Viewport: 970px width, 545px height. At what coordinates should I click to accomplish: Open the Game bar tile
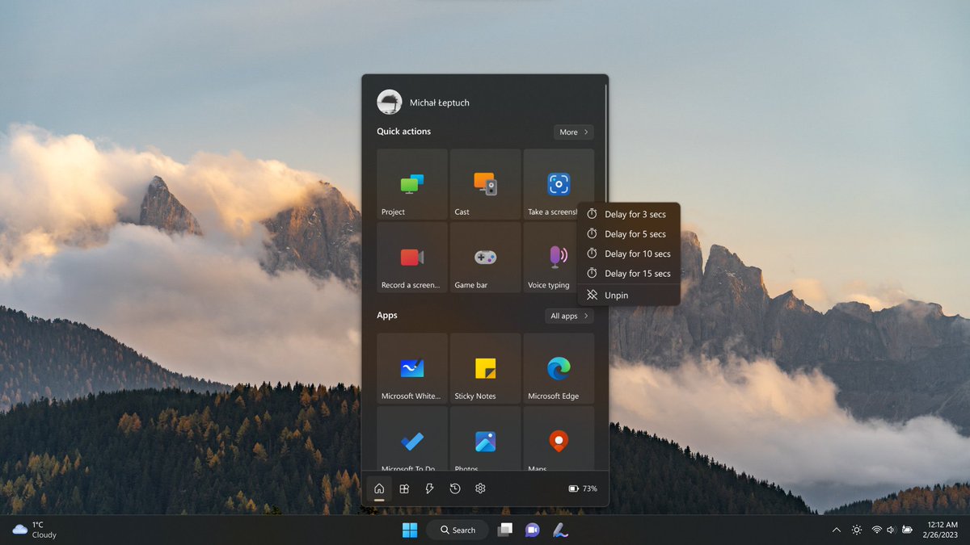point(485,258)
